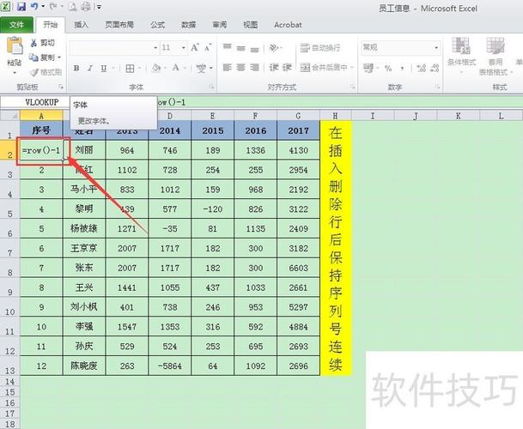Click the Quick Print icon in quick access toolbar
The width and height of the screenshot is (523, 429).
[x=85, y=7]
